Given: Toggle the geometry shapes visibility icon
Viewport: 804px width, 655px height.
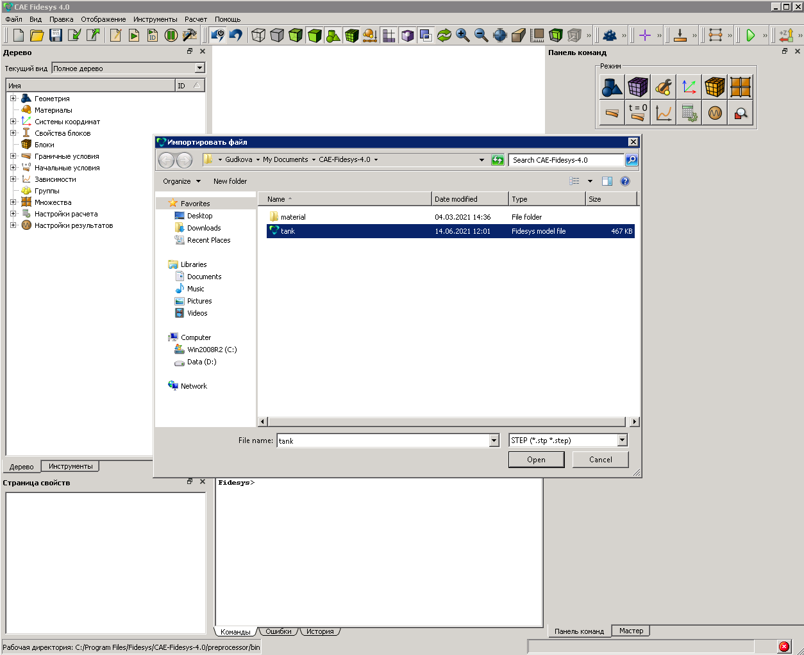Looking at the screenshot, I should [333, 35].
